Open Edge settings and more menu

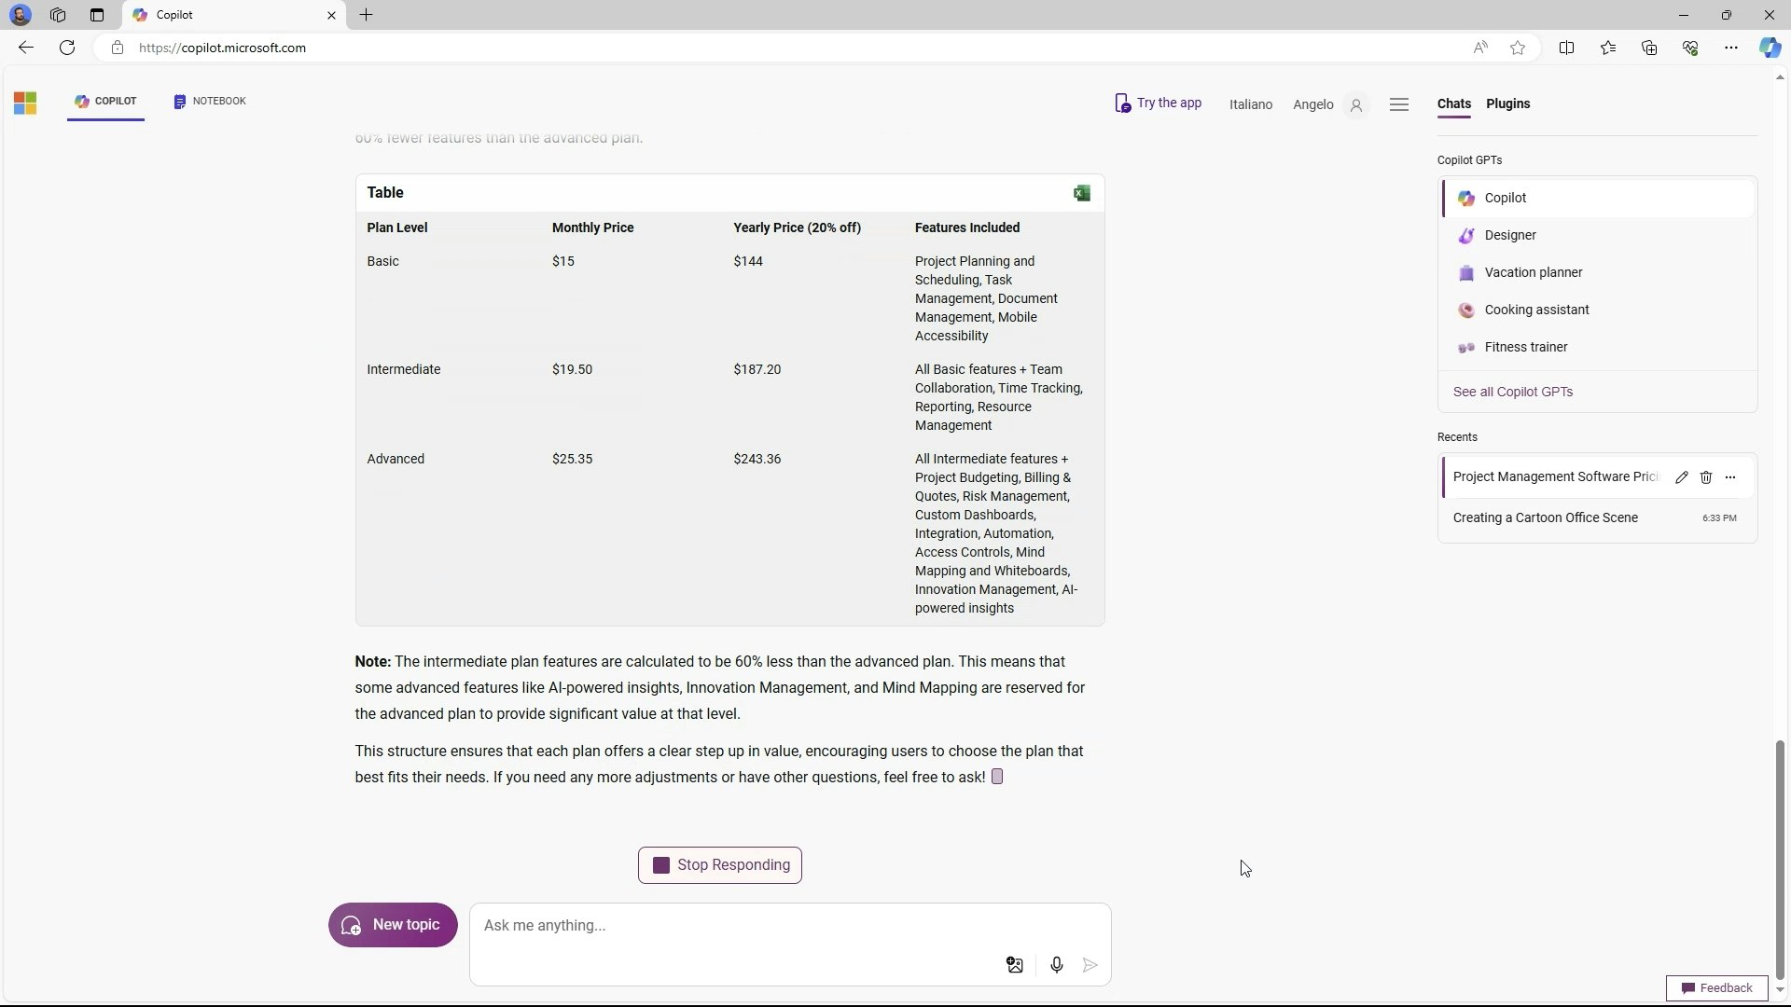click(x=1730, y=48)
